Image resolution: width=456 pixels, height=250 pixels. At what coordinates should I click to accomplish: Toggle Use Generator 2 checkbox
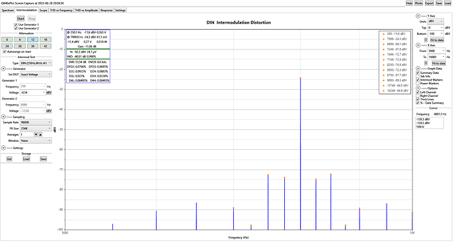(x=16, y=28)
